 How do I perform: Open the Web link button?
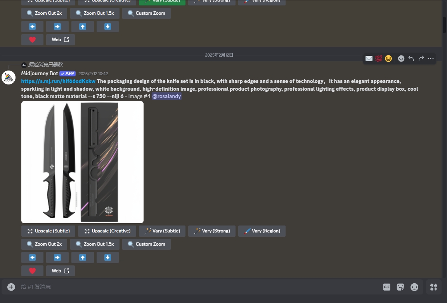(x=60, y=270)
